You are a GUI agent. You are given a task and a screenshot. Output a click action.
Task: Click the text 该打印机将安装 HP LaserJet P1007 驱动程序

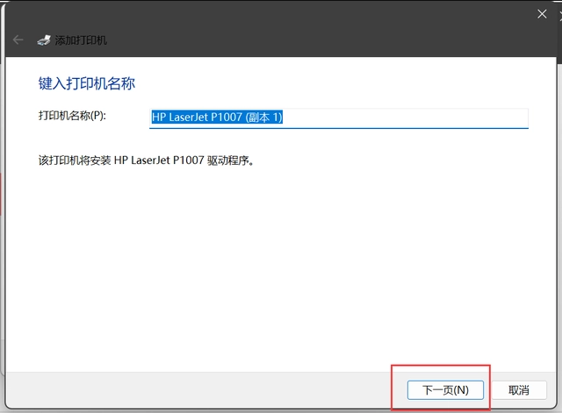click(x=147, y=160)
